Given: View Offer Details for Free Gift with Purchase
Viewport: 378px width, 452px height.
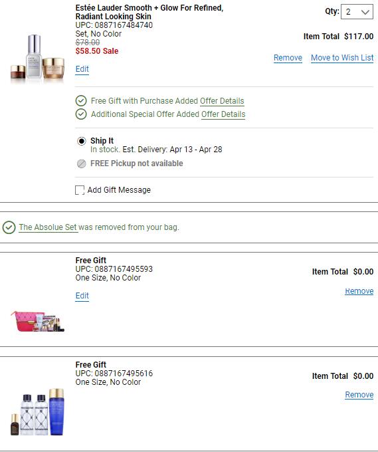Looking at the screenshot, I should tap(222, 101).
